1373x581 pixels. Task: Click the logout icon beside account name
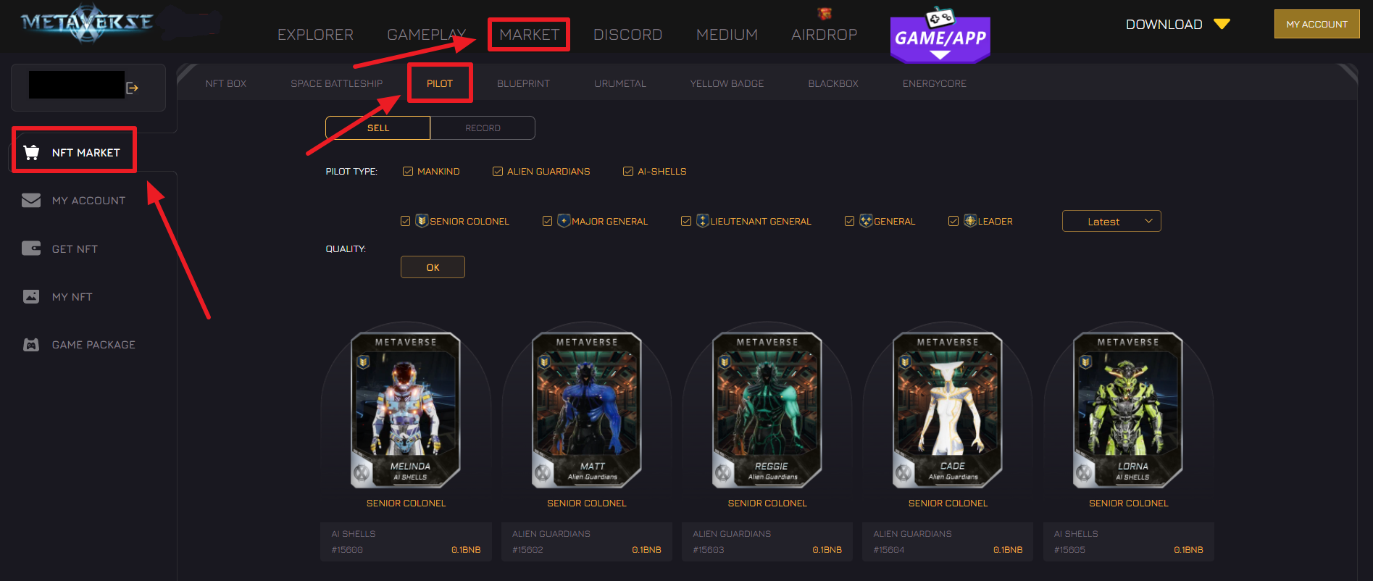click(x=133, y=88)
